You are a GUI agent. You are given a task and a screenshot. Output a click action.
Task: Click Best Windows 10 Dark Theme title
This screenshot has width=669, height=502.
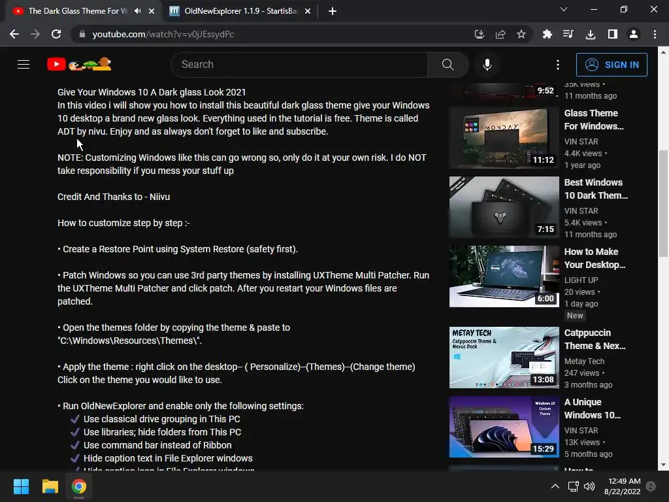pyautogui.click(x=596, y=189)
